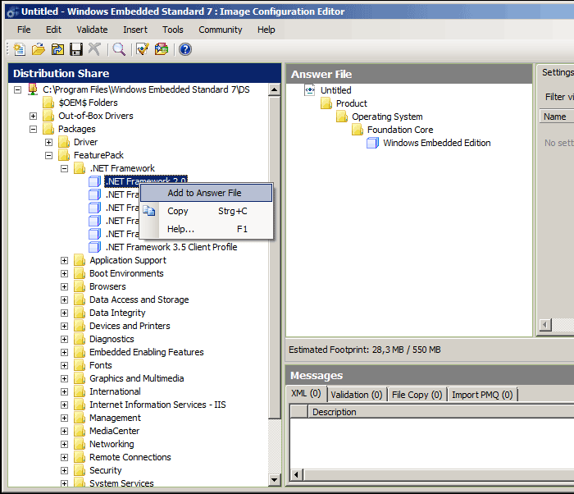574x494 pixels.
Task: Click the Browsers folder icon
Action: [x=80, y=286]
